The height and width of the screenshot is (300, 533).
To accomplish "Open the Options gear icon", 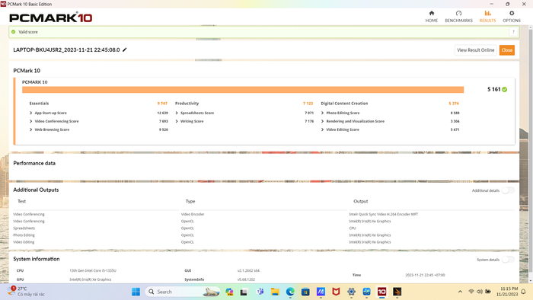I will point(512,13).
